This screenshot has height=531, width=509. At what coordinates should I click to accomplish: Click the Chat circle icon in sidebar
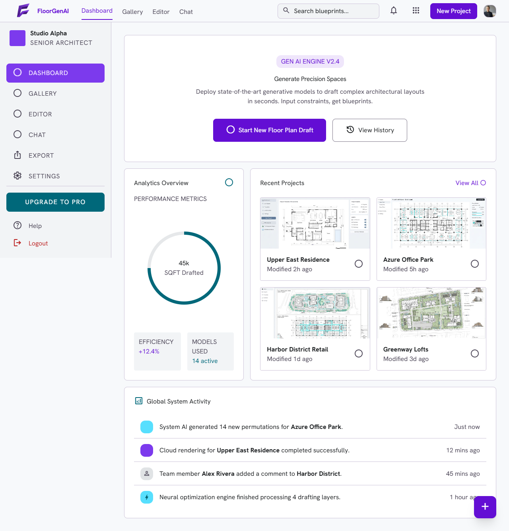coord(17,135)
